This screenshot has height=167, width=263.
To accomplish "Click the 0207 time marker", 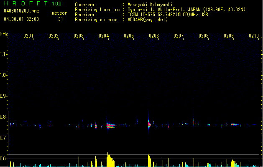I will coord(179,36).
